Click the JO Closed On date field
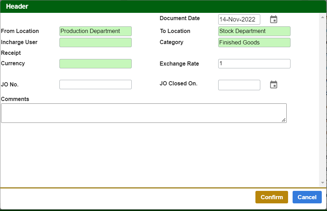The height and width of the screenshot is (211, 327). [239, 85]
